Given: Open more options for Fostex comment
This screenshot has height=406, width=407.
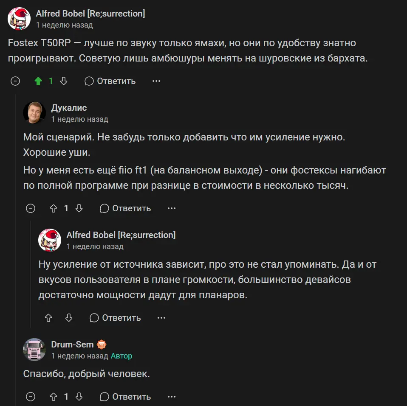Looking at the screenshot, I should (156, 81).
